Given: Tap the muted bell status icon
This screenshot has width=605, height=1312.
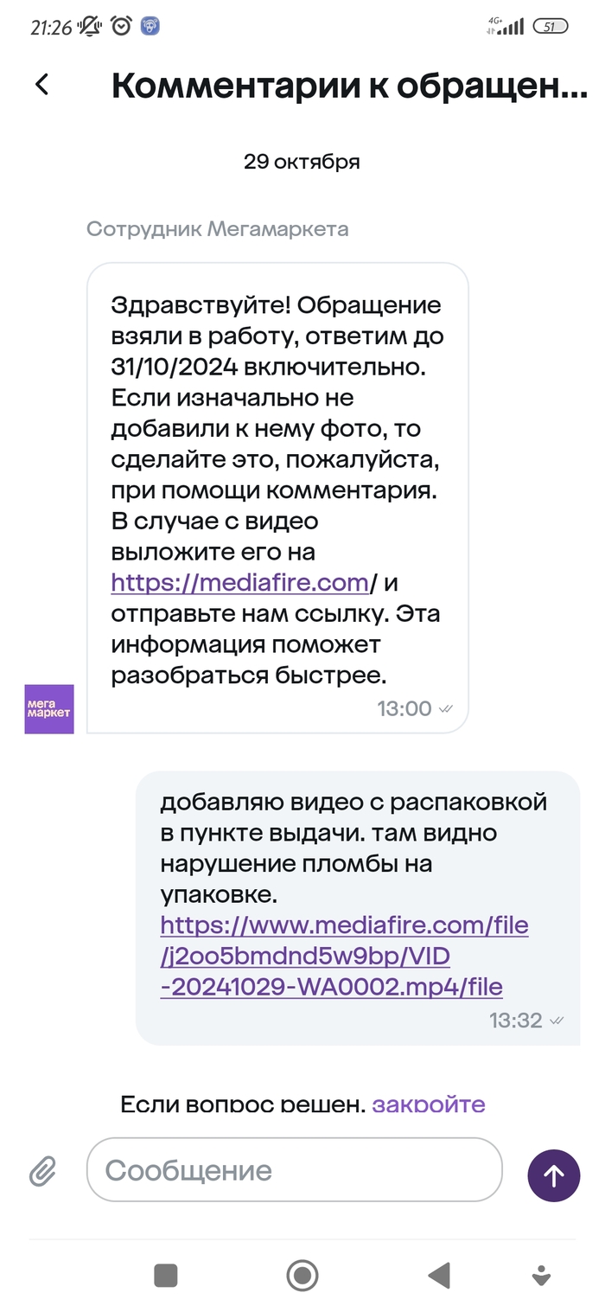Looking at the screenshot, I should 90,27.
